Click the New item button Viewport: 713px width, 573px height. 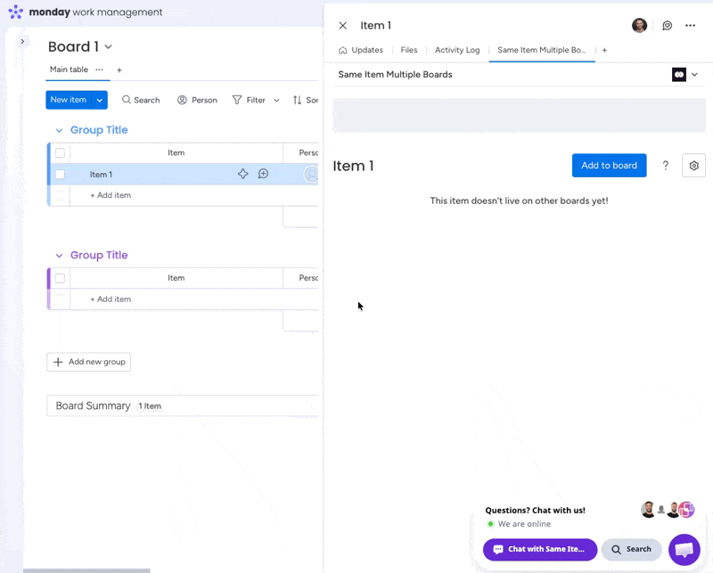69,100
